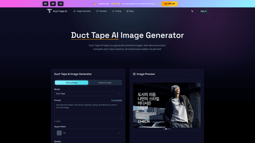
Task: Click the Get 50% off button
Action: coord(169,4)
